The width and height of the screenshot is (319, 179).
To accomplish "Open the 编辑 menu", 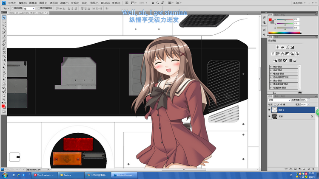I will [23, 3].
